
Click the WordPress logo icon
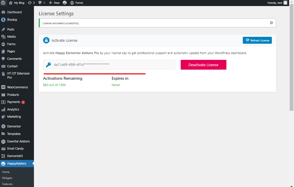(x=3, y=3)
